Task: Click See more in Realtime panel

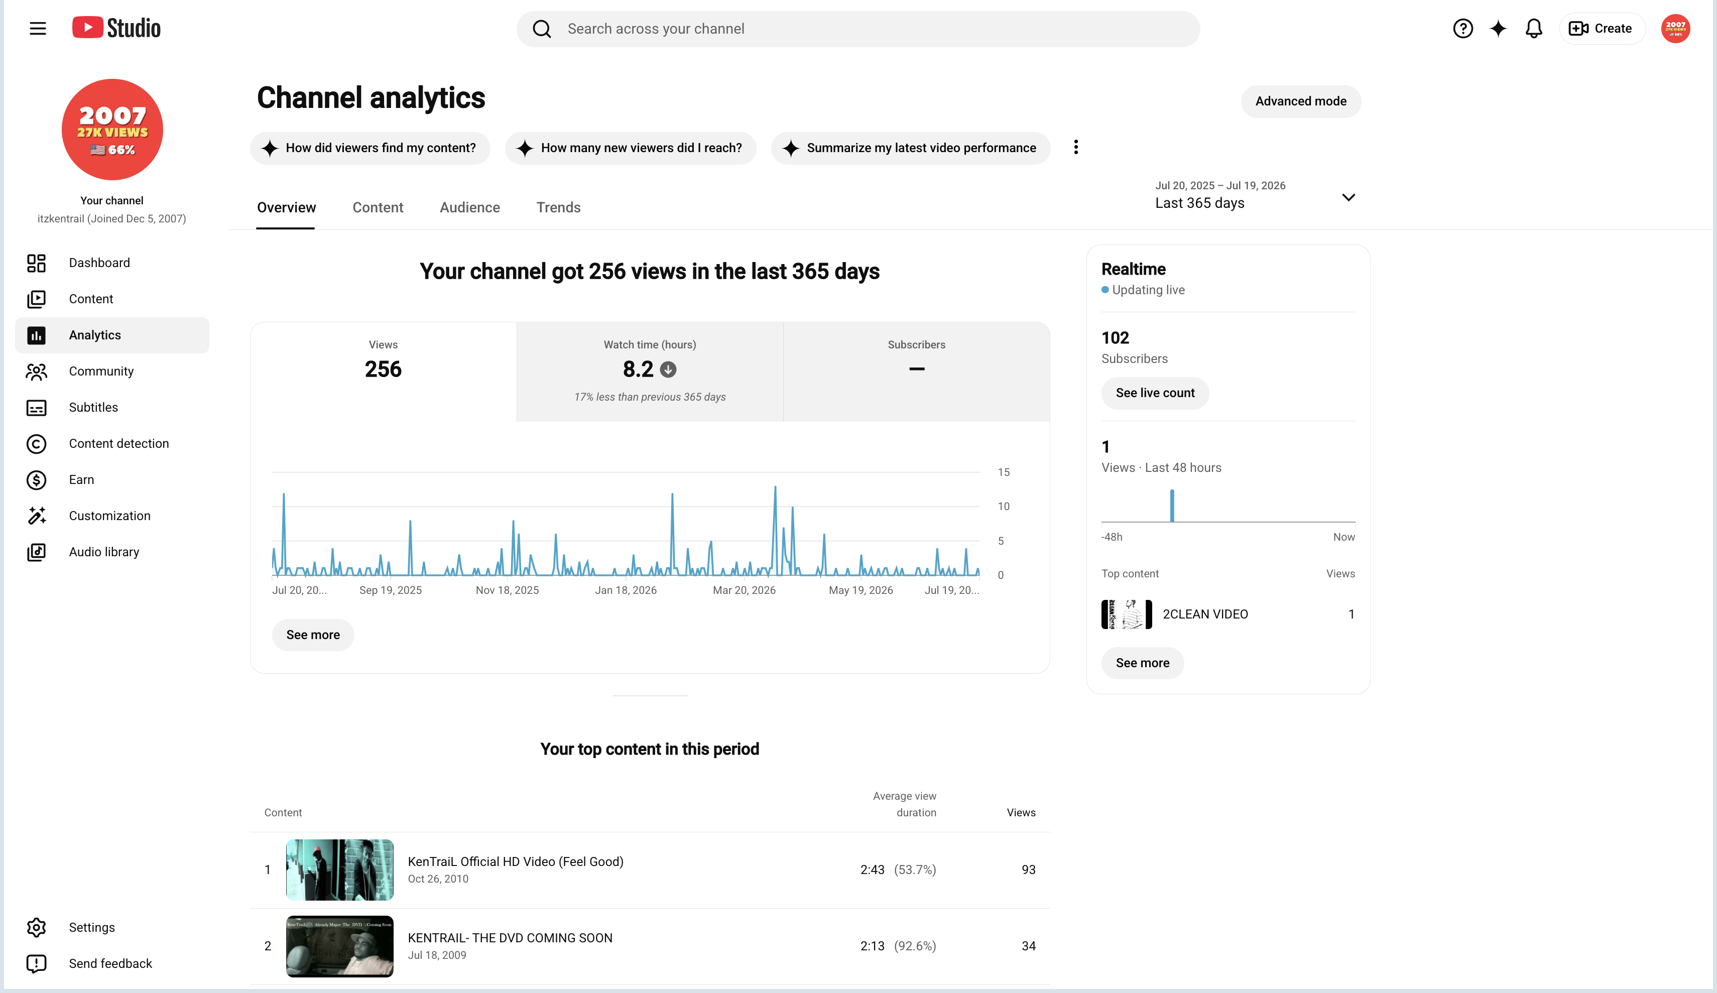Action: tap(1143, 663)
